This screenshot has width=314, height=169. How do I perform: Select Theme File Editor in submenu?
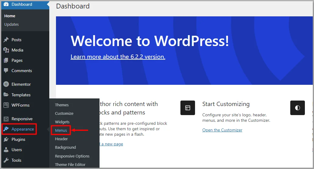coord(70,165)
